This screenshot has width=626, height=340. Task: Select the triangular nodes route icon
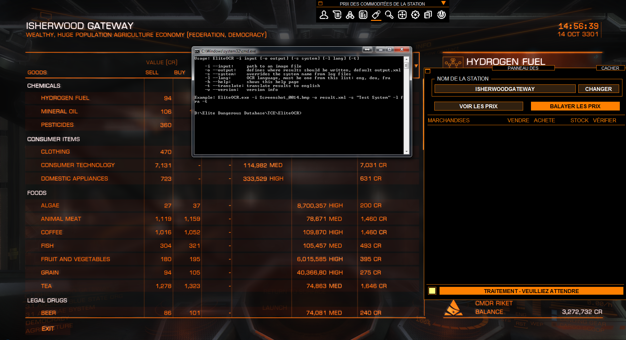(350, 15)
